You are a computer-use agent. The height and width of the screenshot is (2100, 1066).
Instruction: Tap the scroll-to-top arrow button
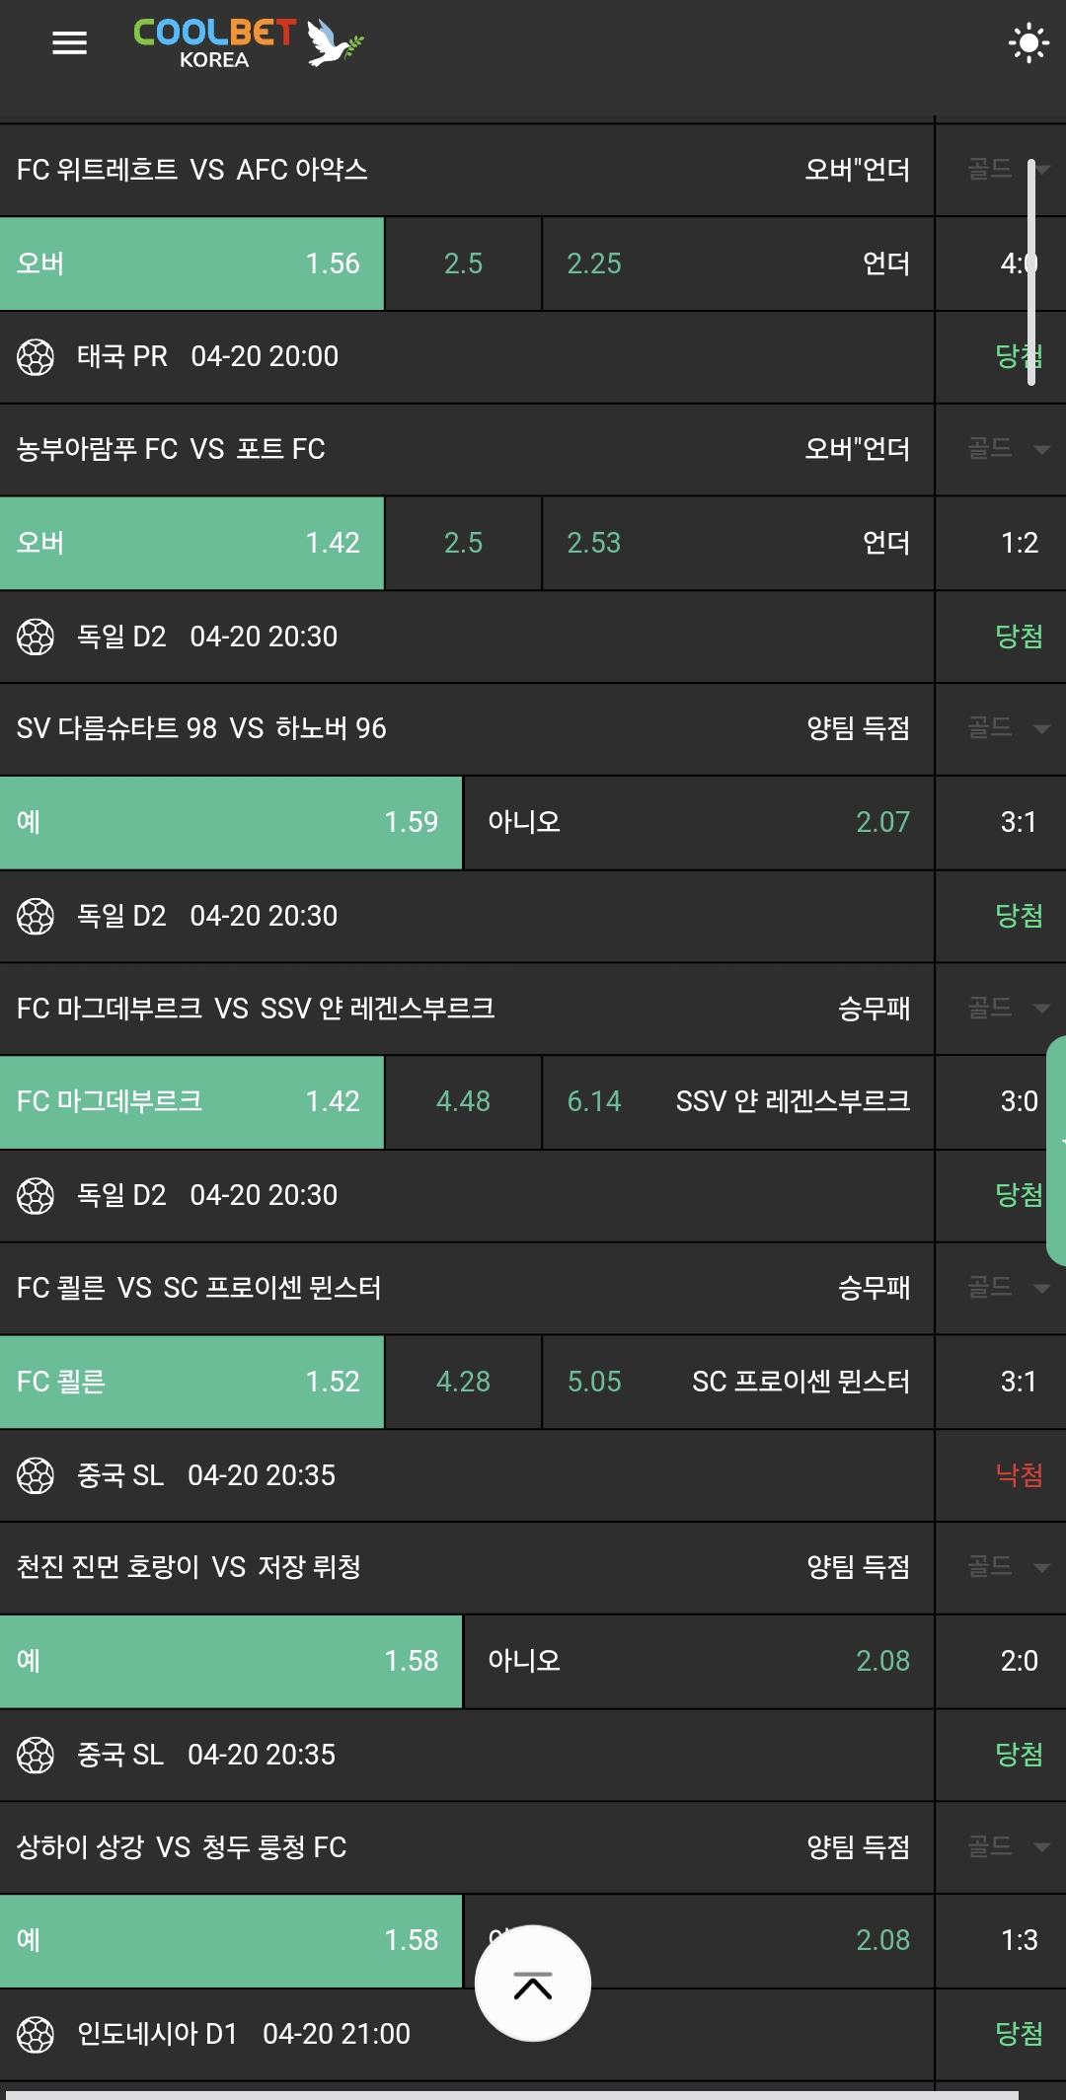533,1984
